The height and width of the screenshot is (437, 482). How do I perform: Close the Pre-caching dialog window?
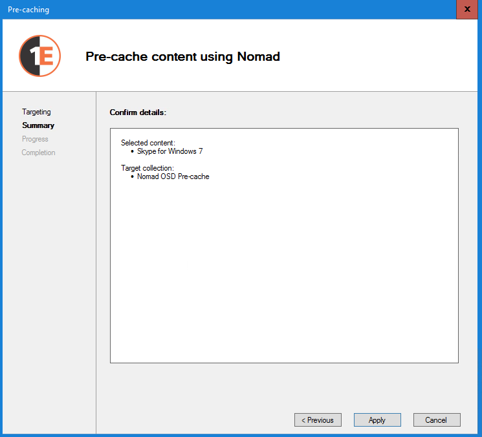click(x=467, y=10)
